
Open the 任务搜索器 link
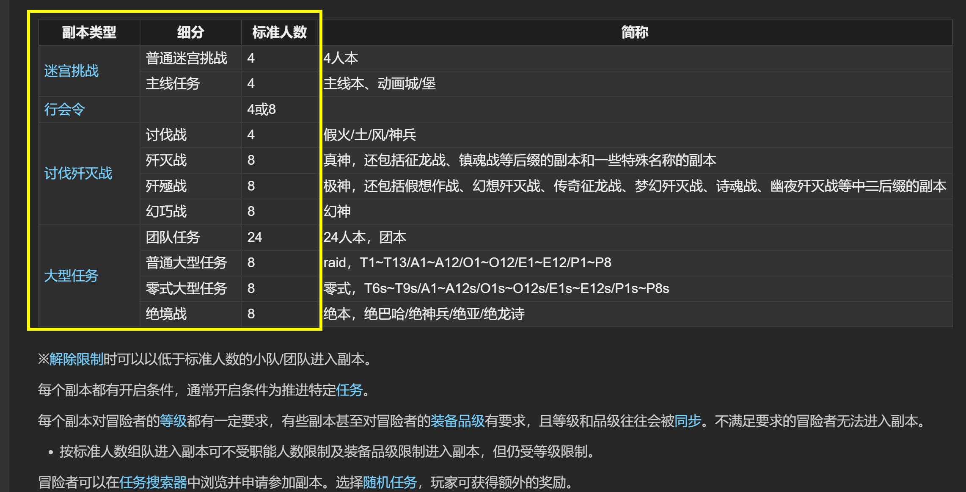point(153,481)
